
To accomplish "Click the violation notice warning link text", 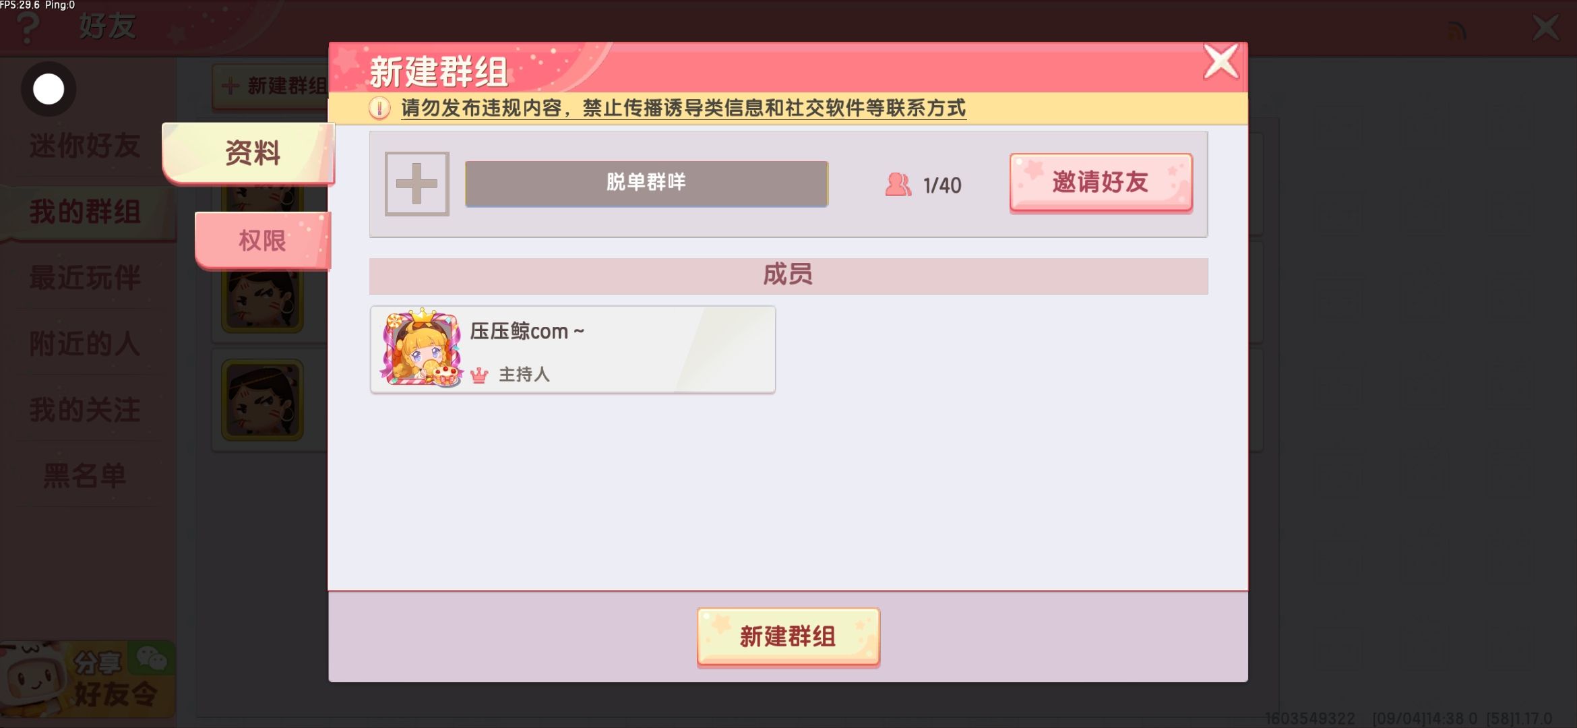I will tap(683, 108).
